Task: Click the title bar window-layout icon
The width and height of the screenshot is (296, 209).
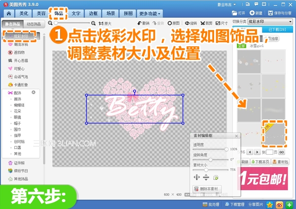Action: (248, 4)
